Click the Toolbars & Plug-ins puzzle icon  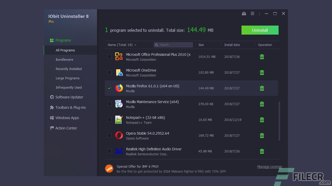click(52, 107)
